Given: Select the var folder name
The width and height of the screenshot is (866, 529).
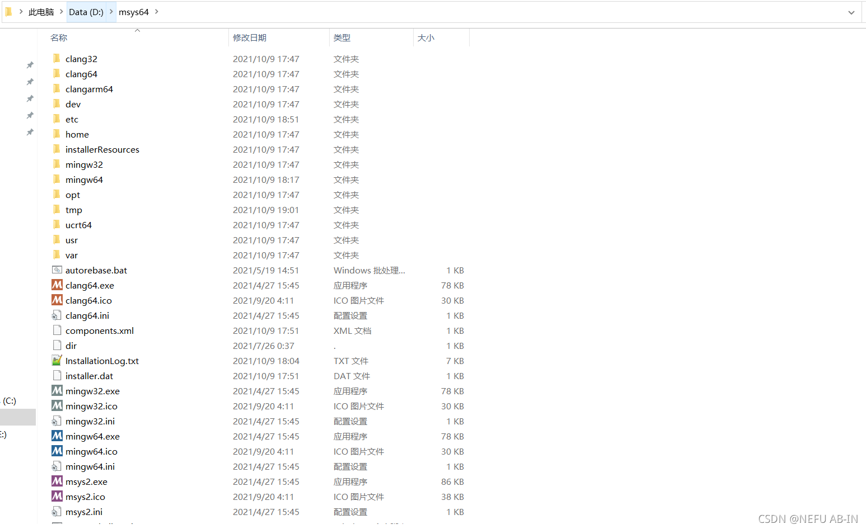Looking at the screenshot, I should (x=72, y=255).
